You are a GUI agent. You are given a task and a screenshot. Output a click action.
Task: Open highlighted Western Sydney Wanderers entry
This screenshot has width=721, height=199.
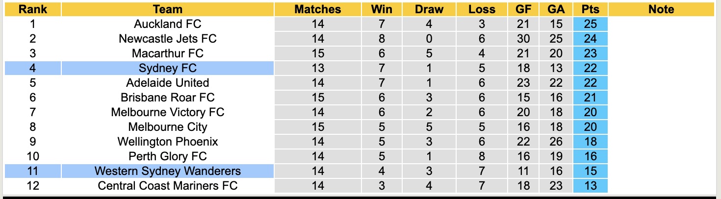[x=167, y=171]
